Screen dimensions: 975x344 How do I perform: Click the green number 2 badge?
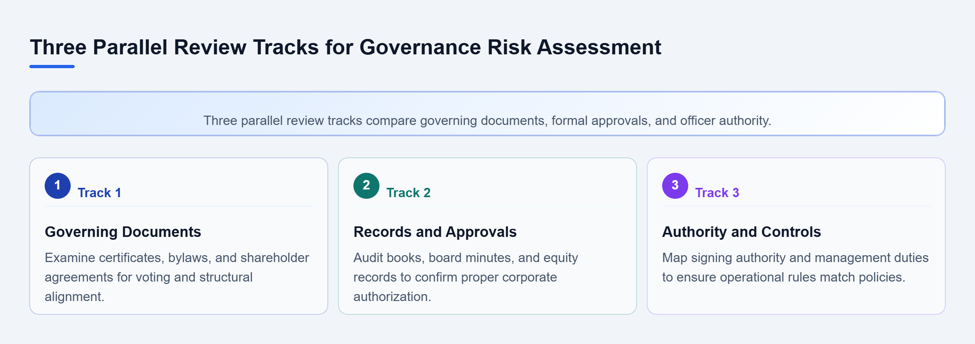click(366, 186)
